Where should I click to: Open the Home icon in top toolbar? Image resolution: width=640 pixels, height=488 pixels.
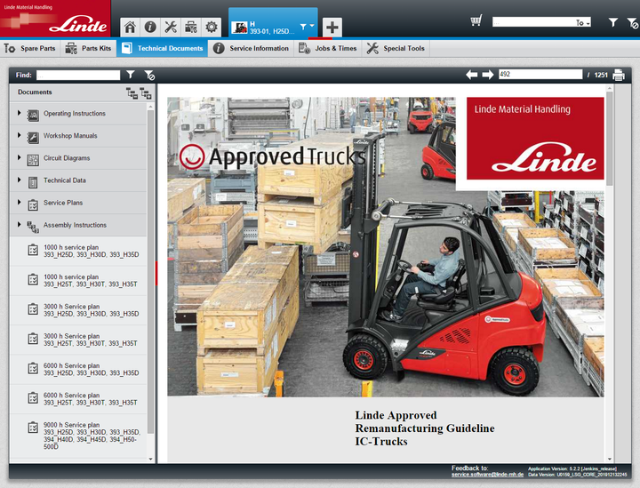pyautogui.click(x=130, y=28)
